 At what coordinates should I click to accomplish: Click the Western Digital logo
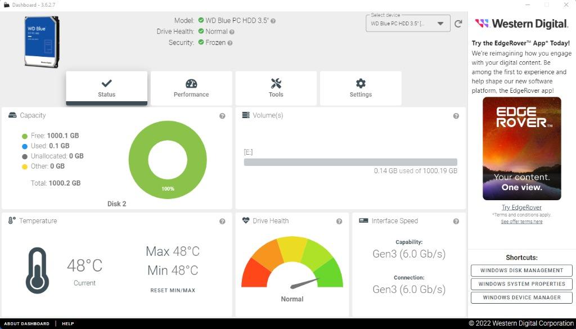[521, 24]
